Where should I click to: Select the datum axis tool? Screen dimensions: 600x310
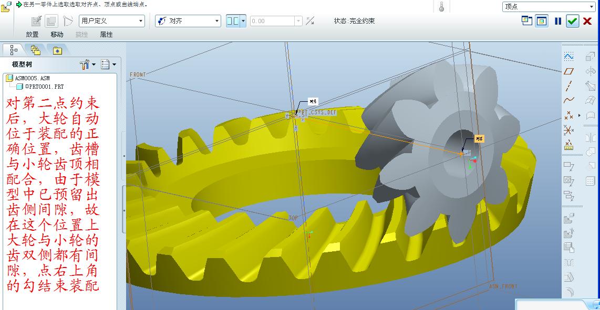[568, 86]
